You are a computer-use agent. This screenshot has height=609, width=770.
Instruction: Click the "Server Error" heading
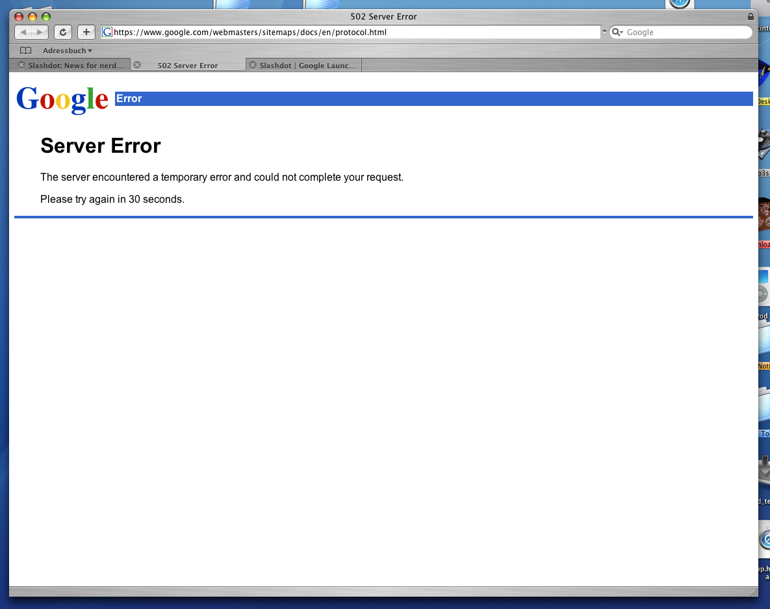pos(101,146)
